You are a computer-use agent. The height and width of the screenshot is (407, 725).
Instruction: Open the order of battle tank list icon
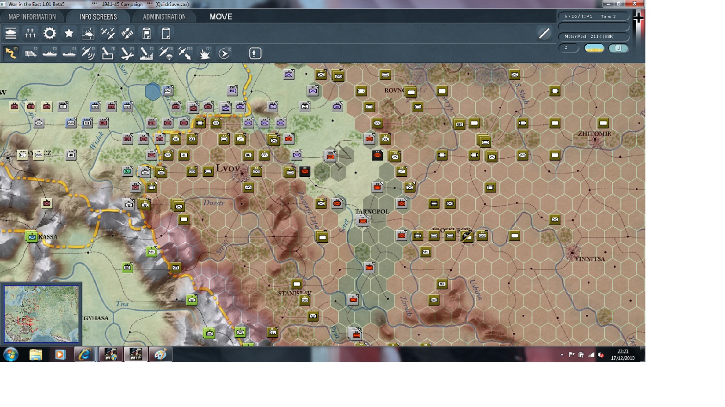pyautogui.click(x=11, y=33)
